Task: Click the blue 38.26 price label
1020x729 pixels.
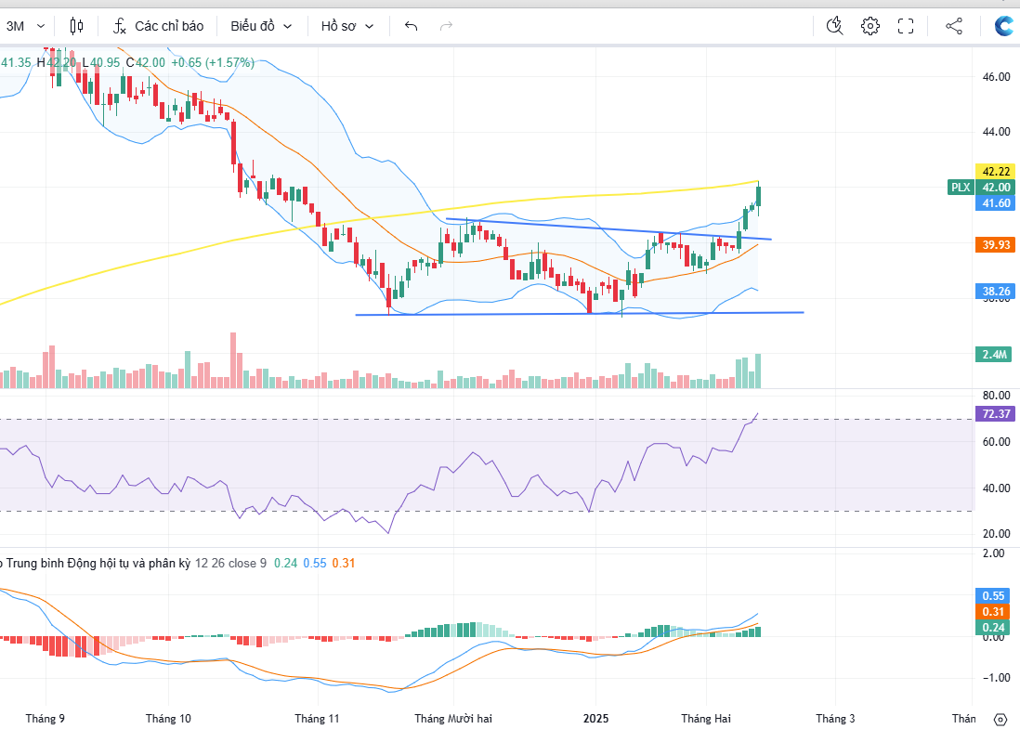Action: click(x=995, y=292)
